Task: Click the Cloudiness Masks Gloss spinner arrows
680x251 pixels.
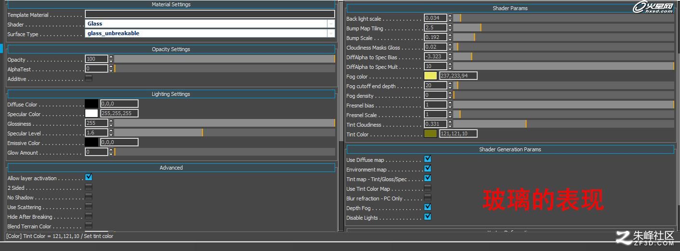Action: 450,47
